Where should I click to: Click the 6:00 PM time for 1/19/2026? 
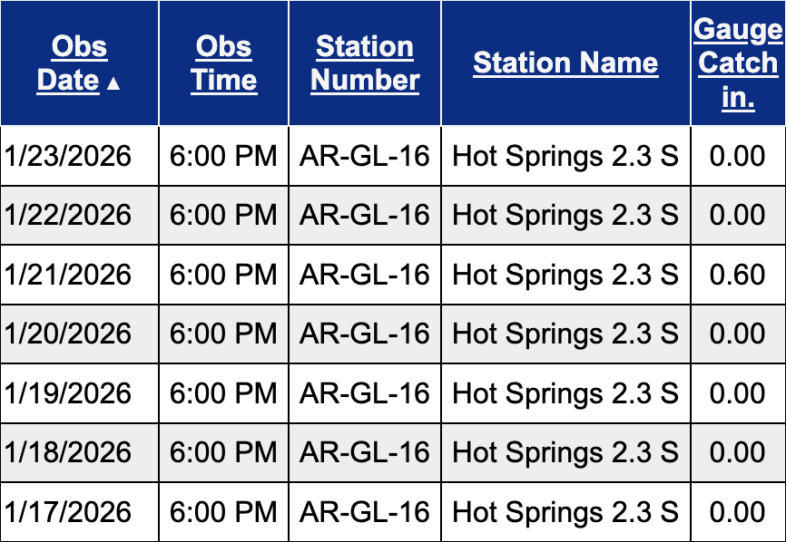[x=223, y=393]
